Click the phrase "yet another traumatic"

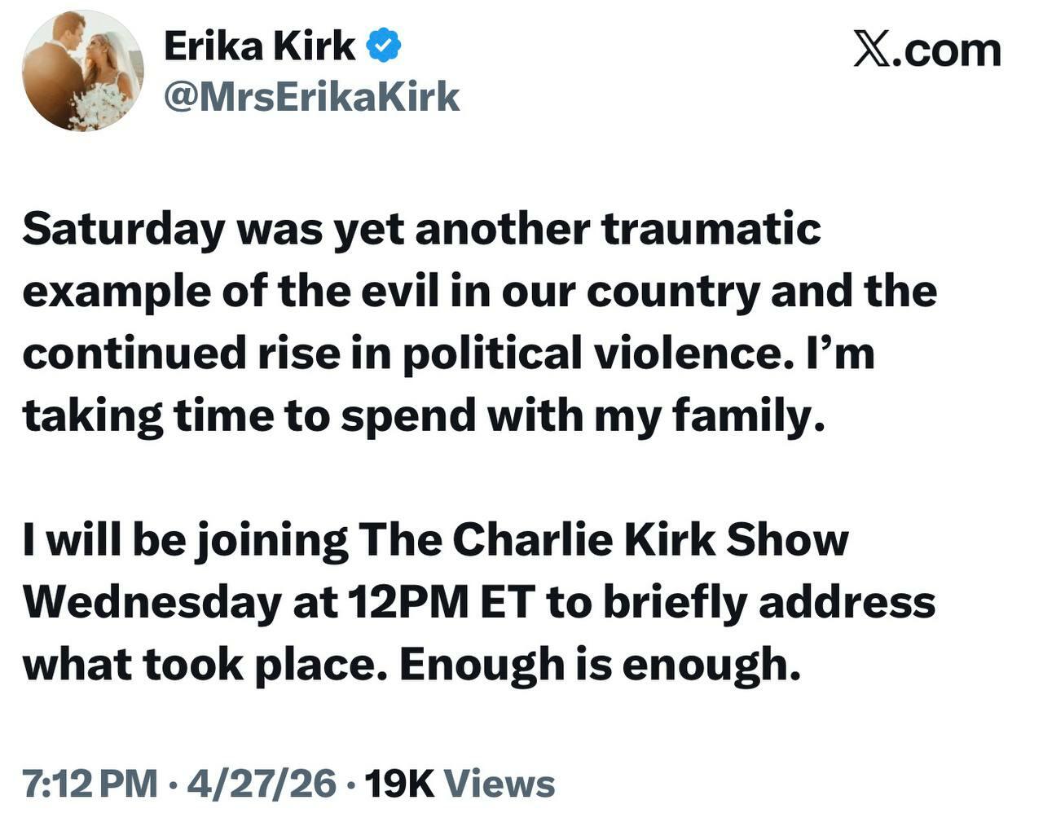pyautogui.click(x=577, y=229)
